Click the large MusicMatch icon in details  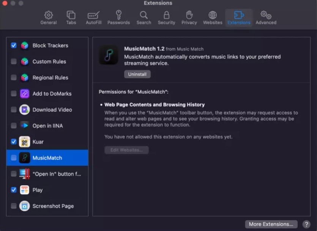click(109, 55)
